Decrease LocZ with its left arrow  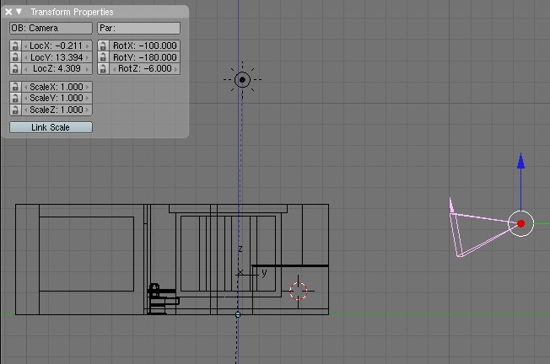tap(25, 69)
